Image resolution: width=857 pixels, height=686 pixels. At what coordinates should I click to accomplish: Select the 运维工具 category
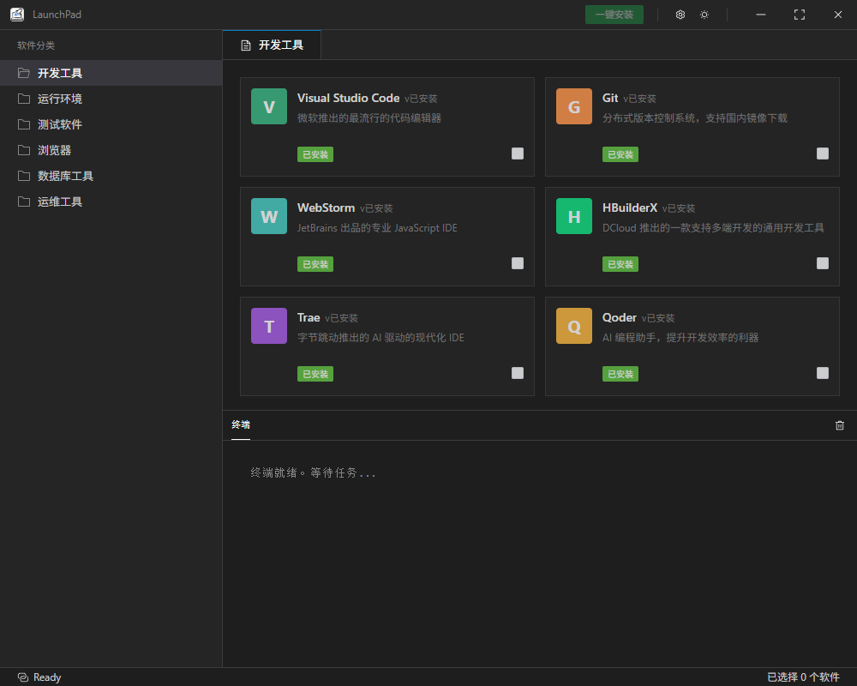[111, 202]
